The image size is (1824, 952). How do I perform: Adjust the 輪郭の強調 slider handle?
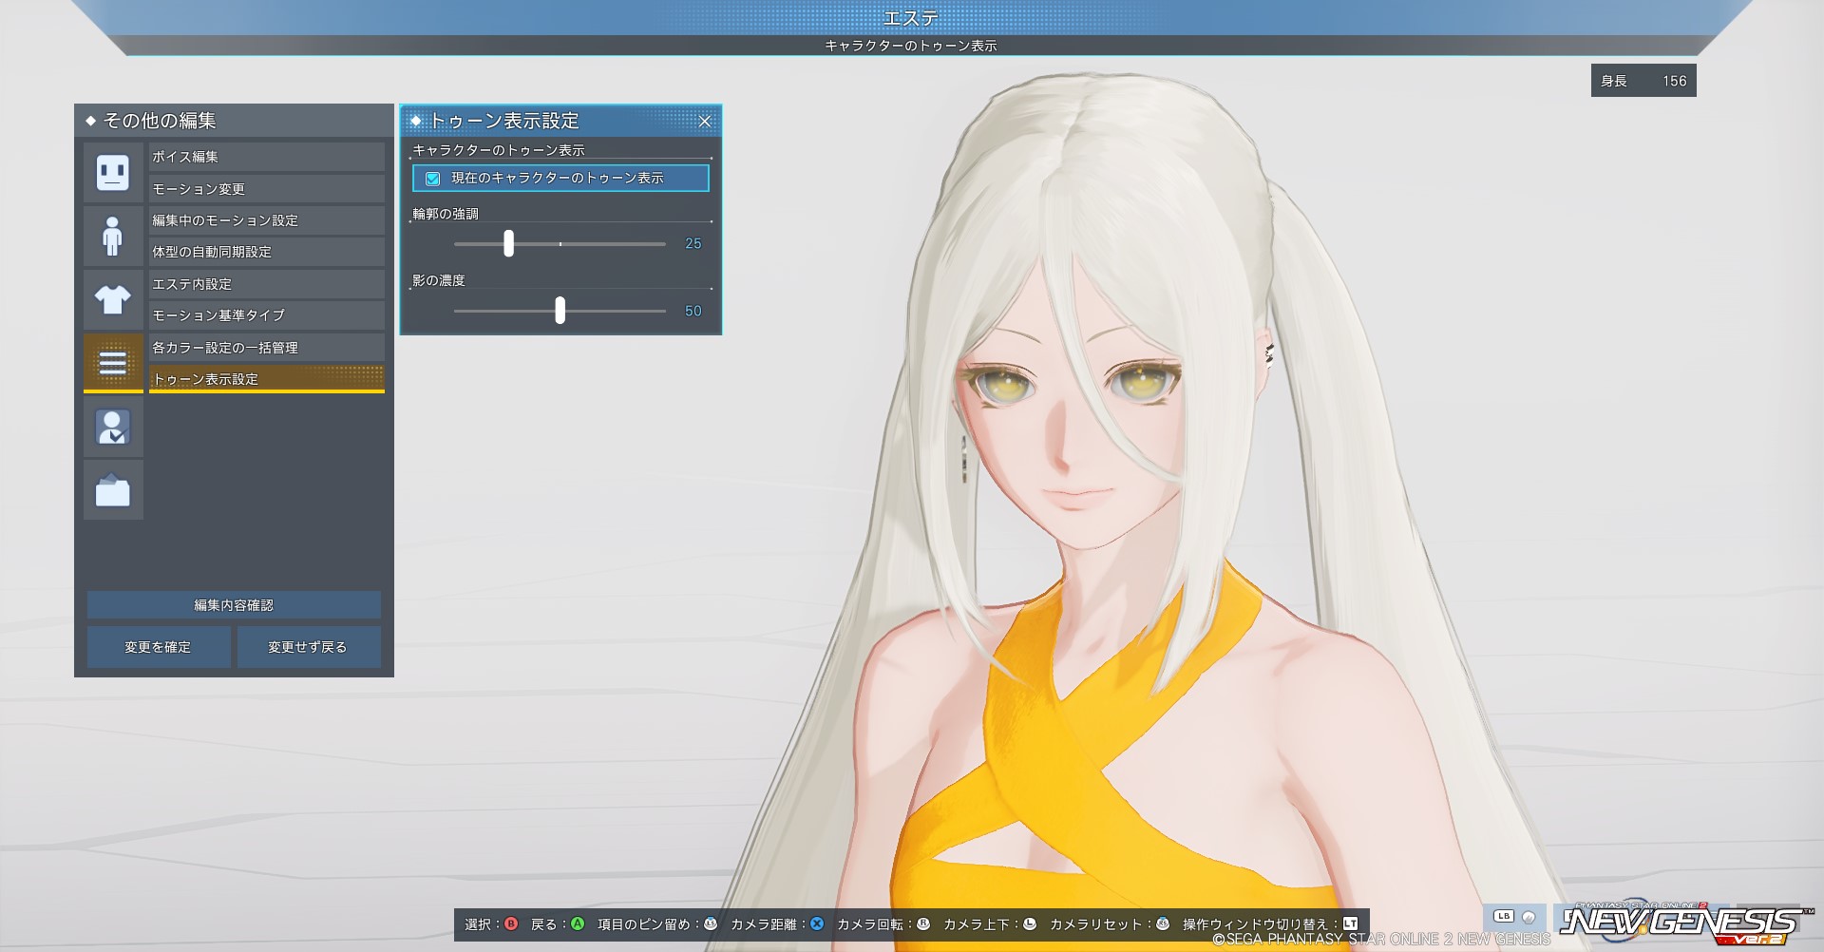coord(508,243)
